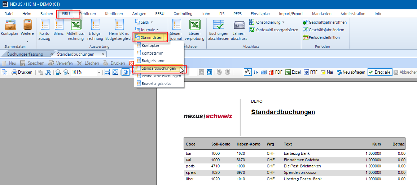The height and width of the screenshot is (185, 417).
Task: Click the Bilanz report icon
Action: (58, 27)
